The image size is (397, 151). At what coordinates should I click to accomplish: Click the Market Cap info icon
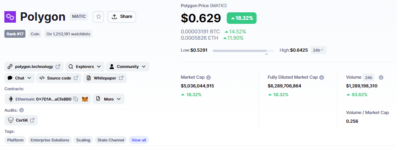pyautogui.click(x=208, y=77)
